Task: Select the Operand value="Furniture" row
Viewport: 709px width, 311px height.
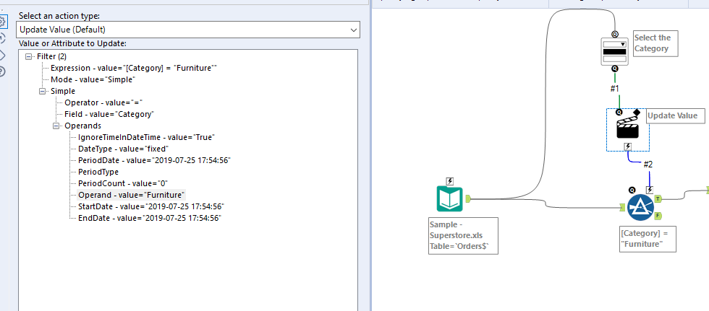Action: (x=131, y=195)
